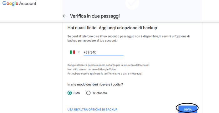Click the Verifica in due passaggi title
Viewport: 219px width, 113px height.
tap(95, 16)
